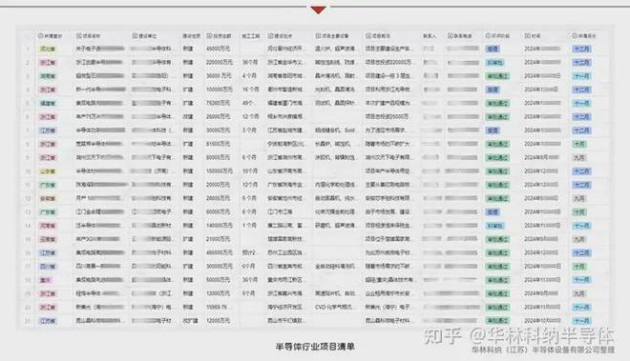Screen dimensions: 630x361
Task: Select the 45000万元 investment cell
Action: (x=219, y=49)
